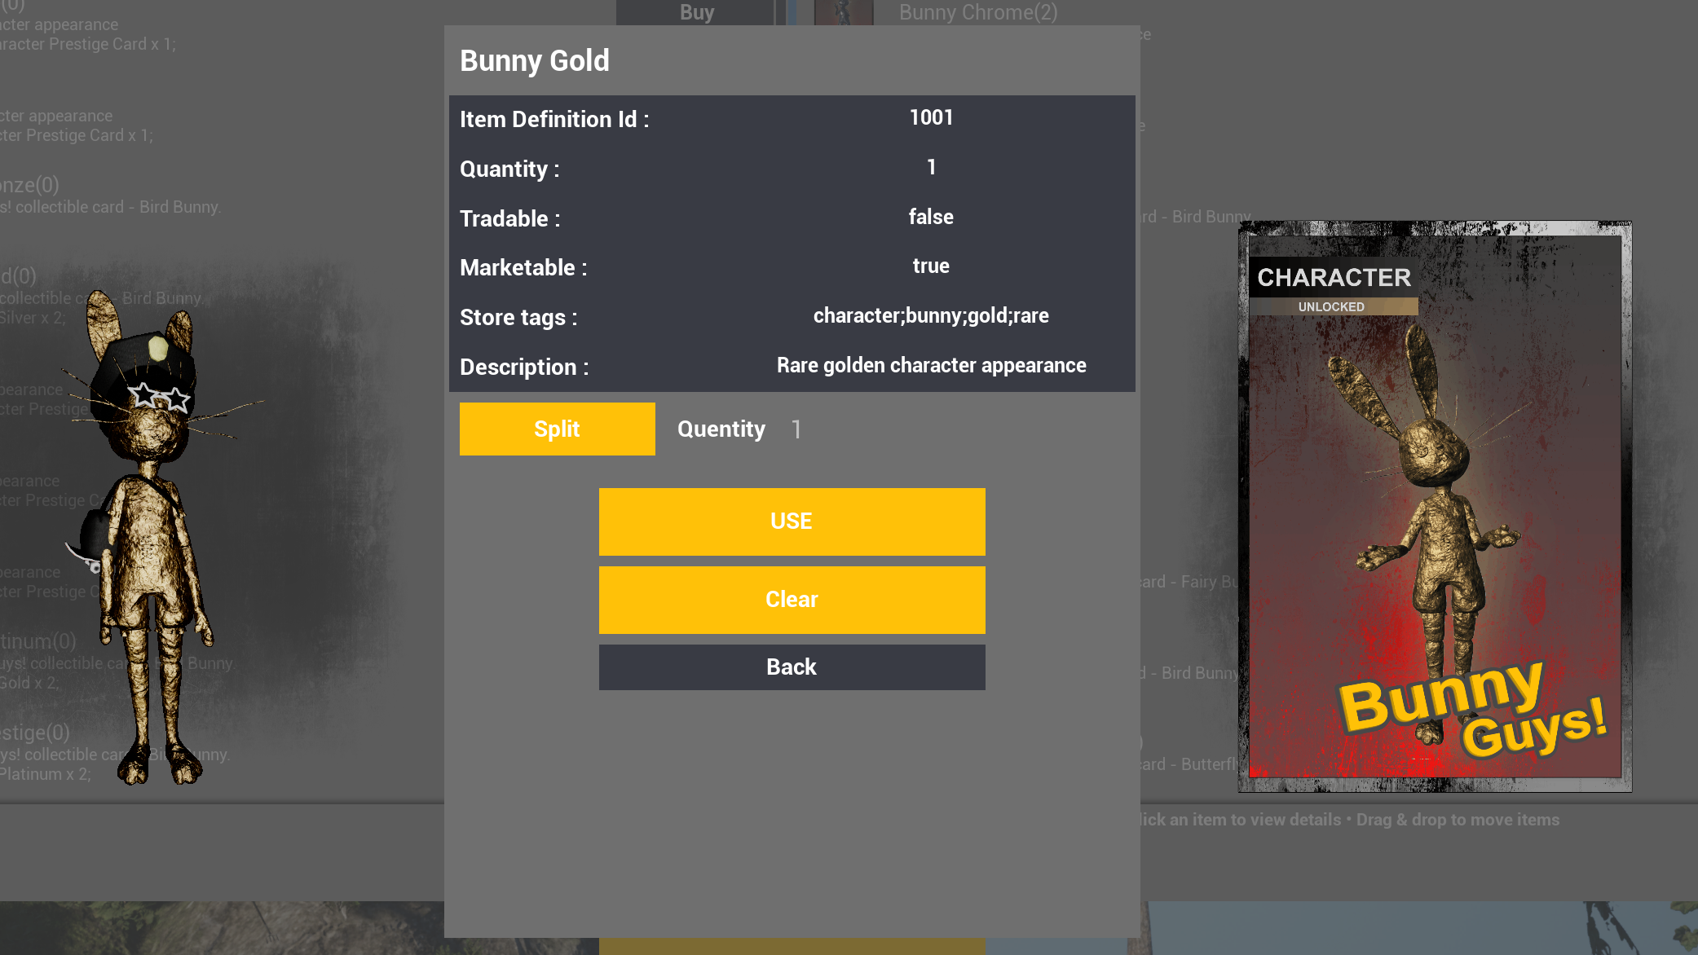
Task: Click the CHARACTER label on card
Action: (1334, 277)
